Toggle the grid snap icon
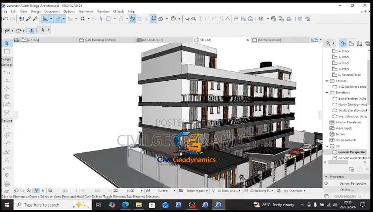The width and height of the screenshot is (373, 212). coord(82,19)
